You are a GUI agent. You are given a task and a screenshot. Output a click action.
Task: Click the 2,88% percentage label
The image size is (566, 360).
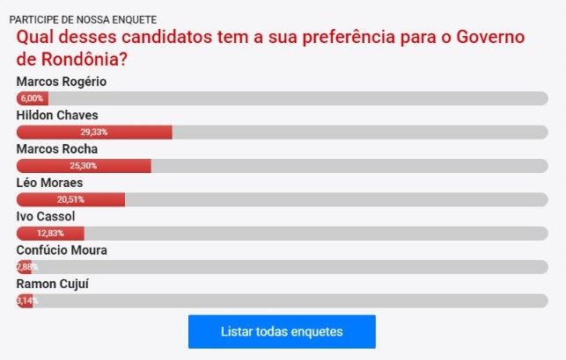click(27, 267)
